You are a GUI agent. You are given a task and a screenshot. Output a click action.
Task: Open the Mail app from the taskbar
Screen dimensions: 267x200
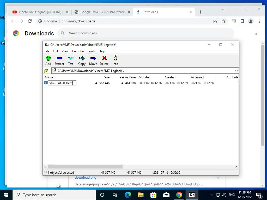pos(166,195)
